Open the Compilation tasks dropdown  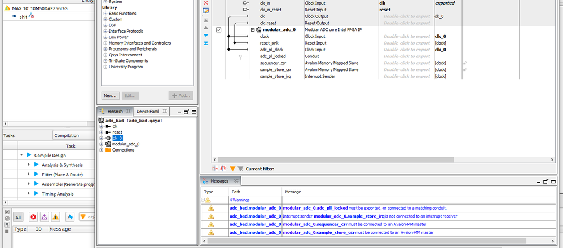coord(73,135)
